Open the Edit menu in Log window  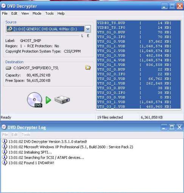point(15,135)
